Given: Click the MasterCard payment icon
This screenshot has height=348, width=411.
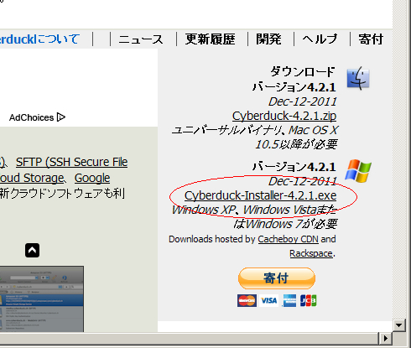Looking at the screenshot, I should [247, 301].
